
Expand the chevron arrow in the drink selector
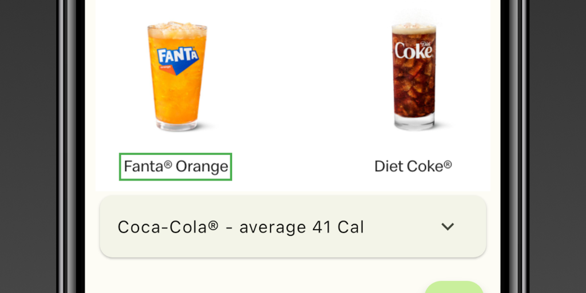448,227
